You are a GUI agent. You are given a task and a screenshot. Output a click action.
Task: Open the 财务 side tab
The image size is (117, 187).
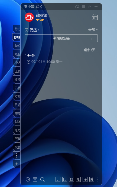[x=17, y=122]
